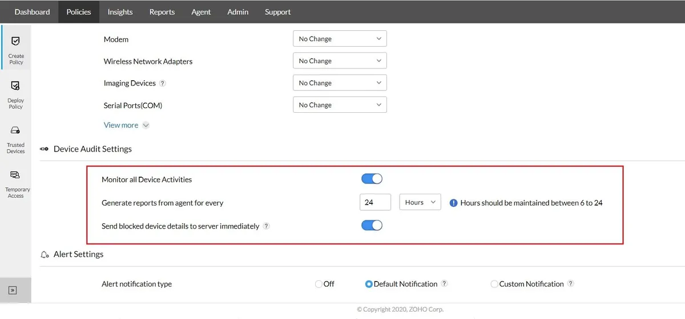Expand the collapsed sidebar panel
This screenshot has width=685, height=319.
[13, 290]
